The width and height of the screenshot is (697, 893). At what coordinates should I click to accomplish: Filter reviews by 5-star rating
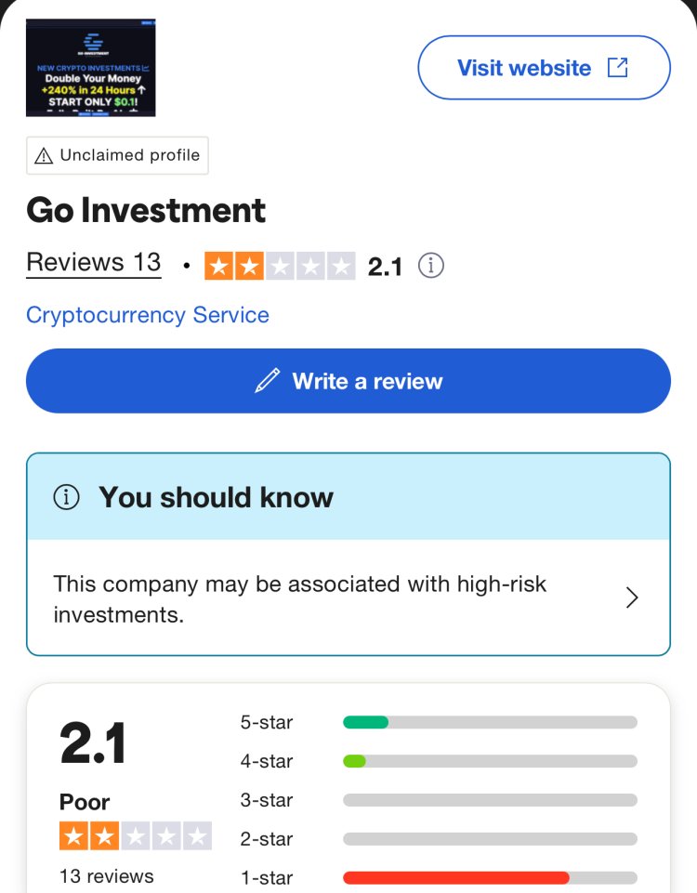(439, 722)
